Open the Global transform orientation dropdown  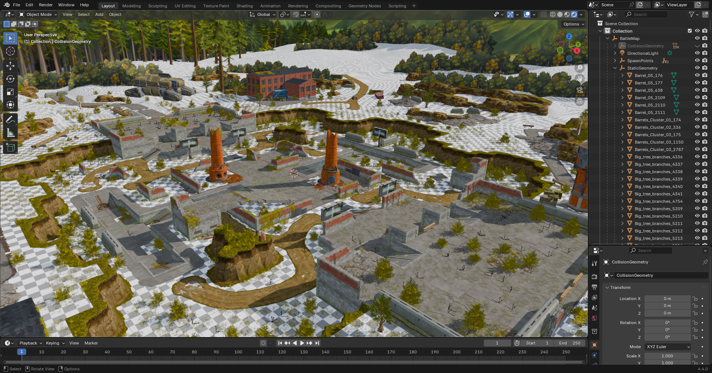263,14
